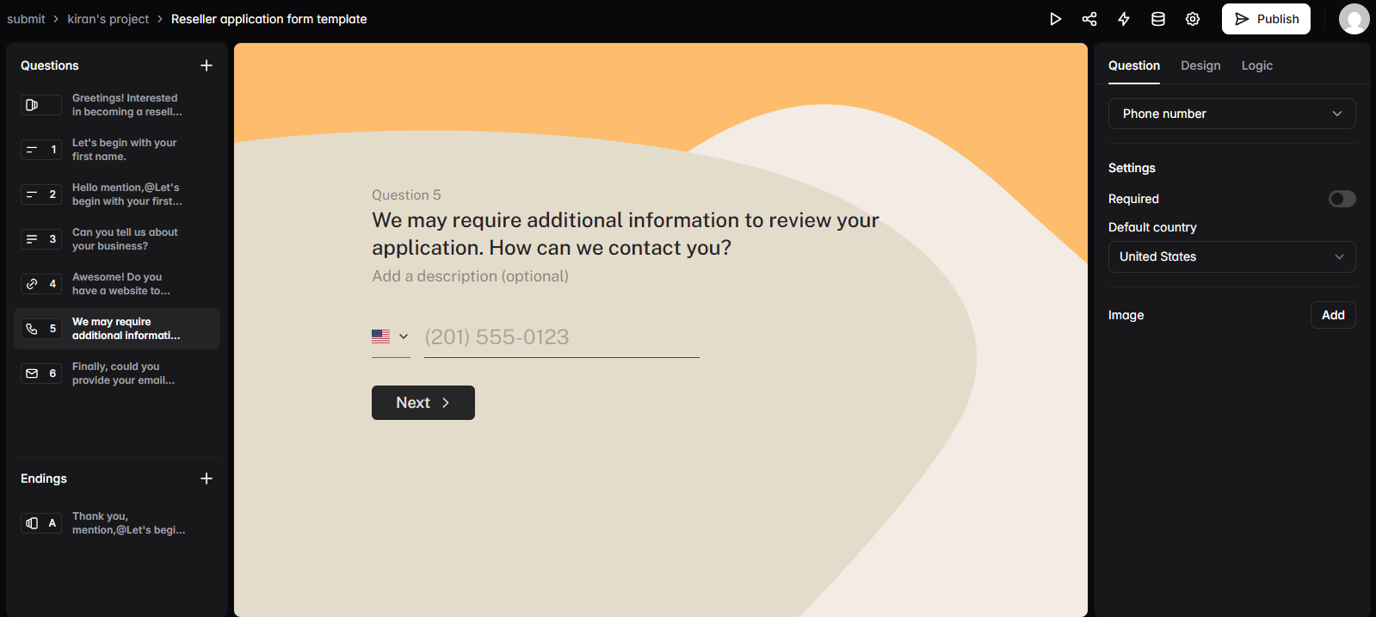Add a new question with plus icon
The height and width of the screenshot is (617, 1376).
coord(207,65)
